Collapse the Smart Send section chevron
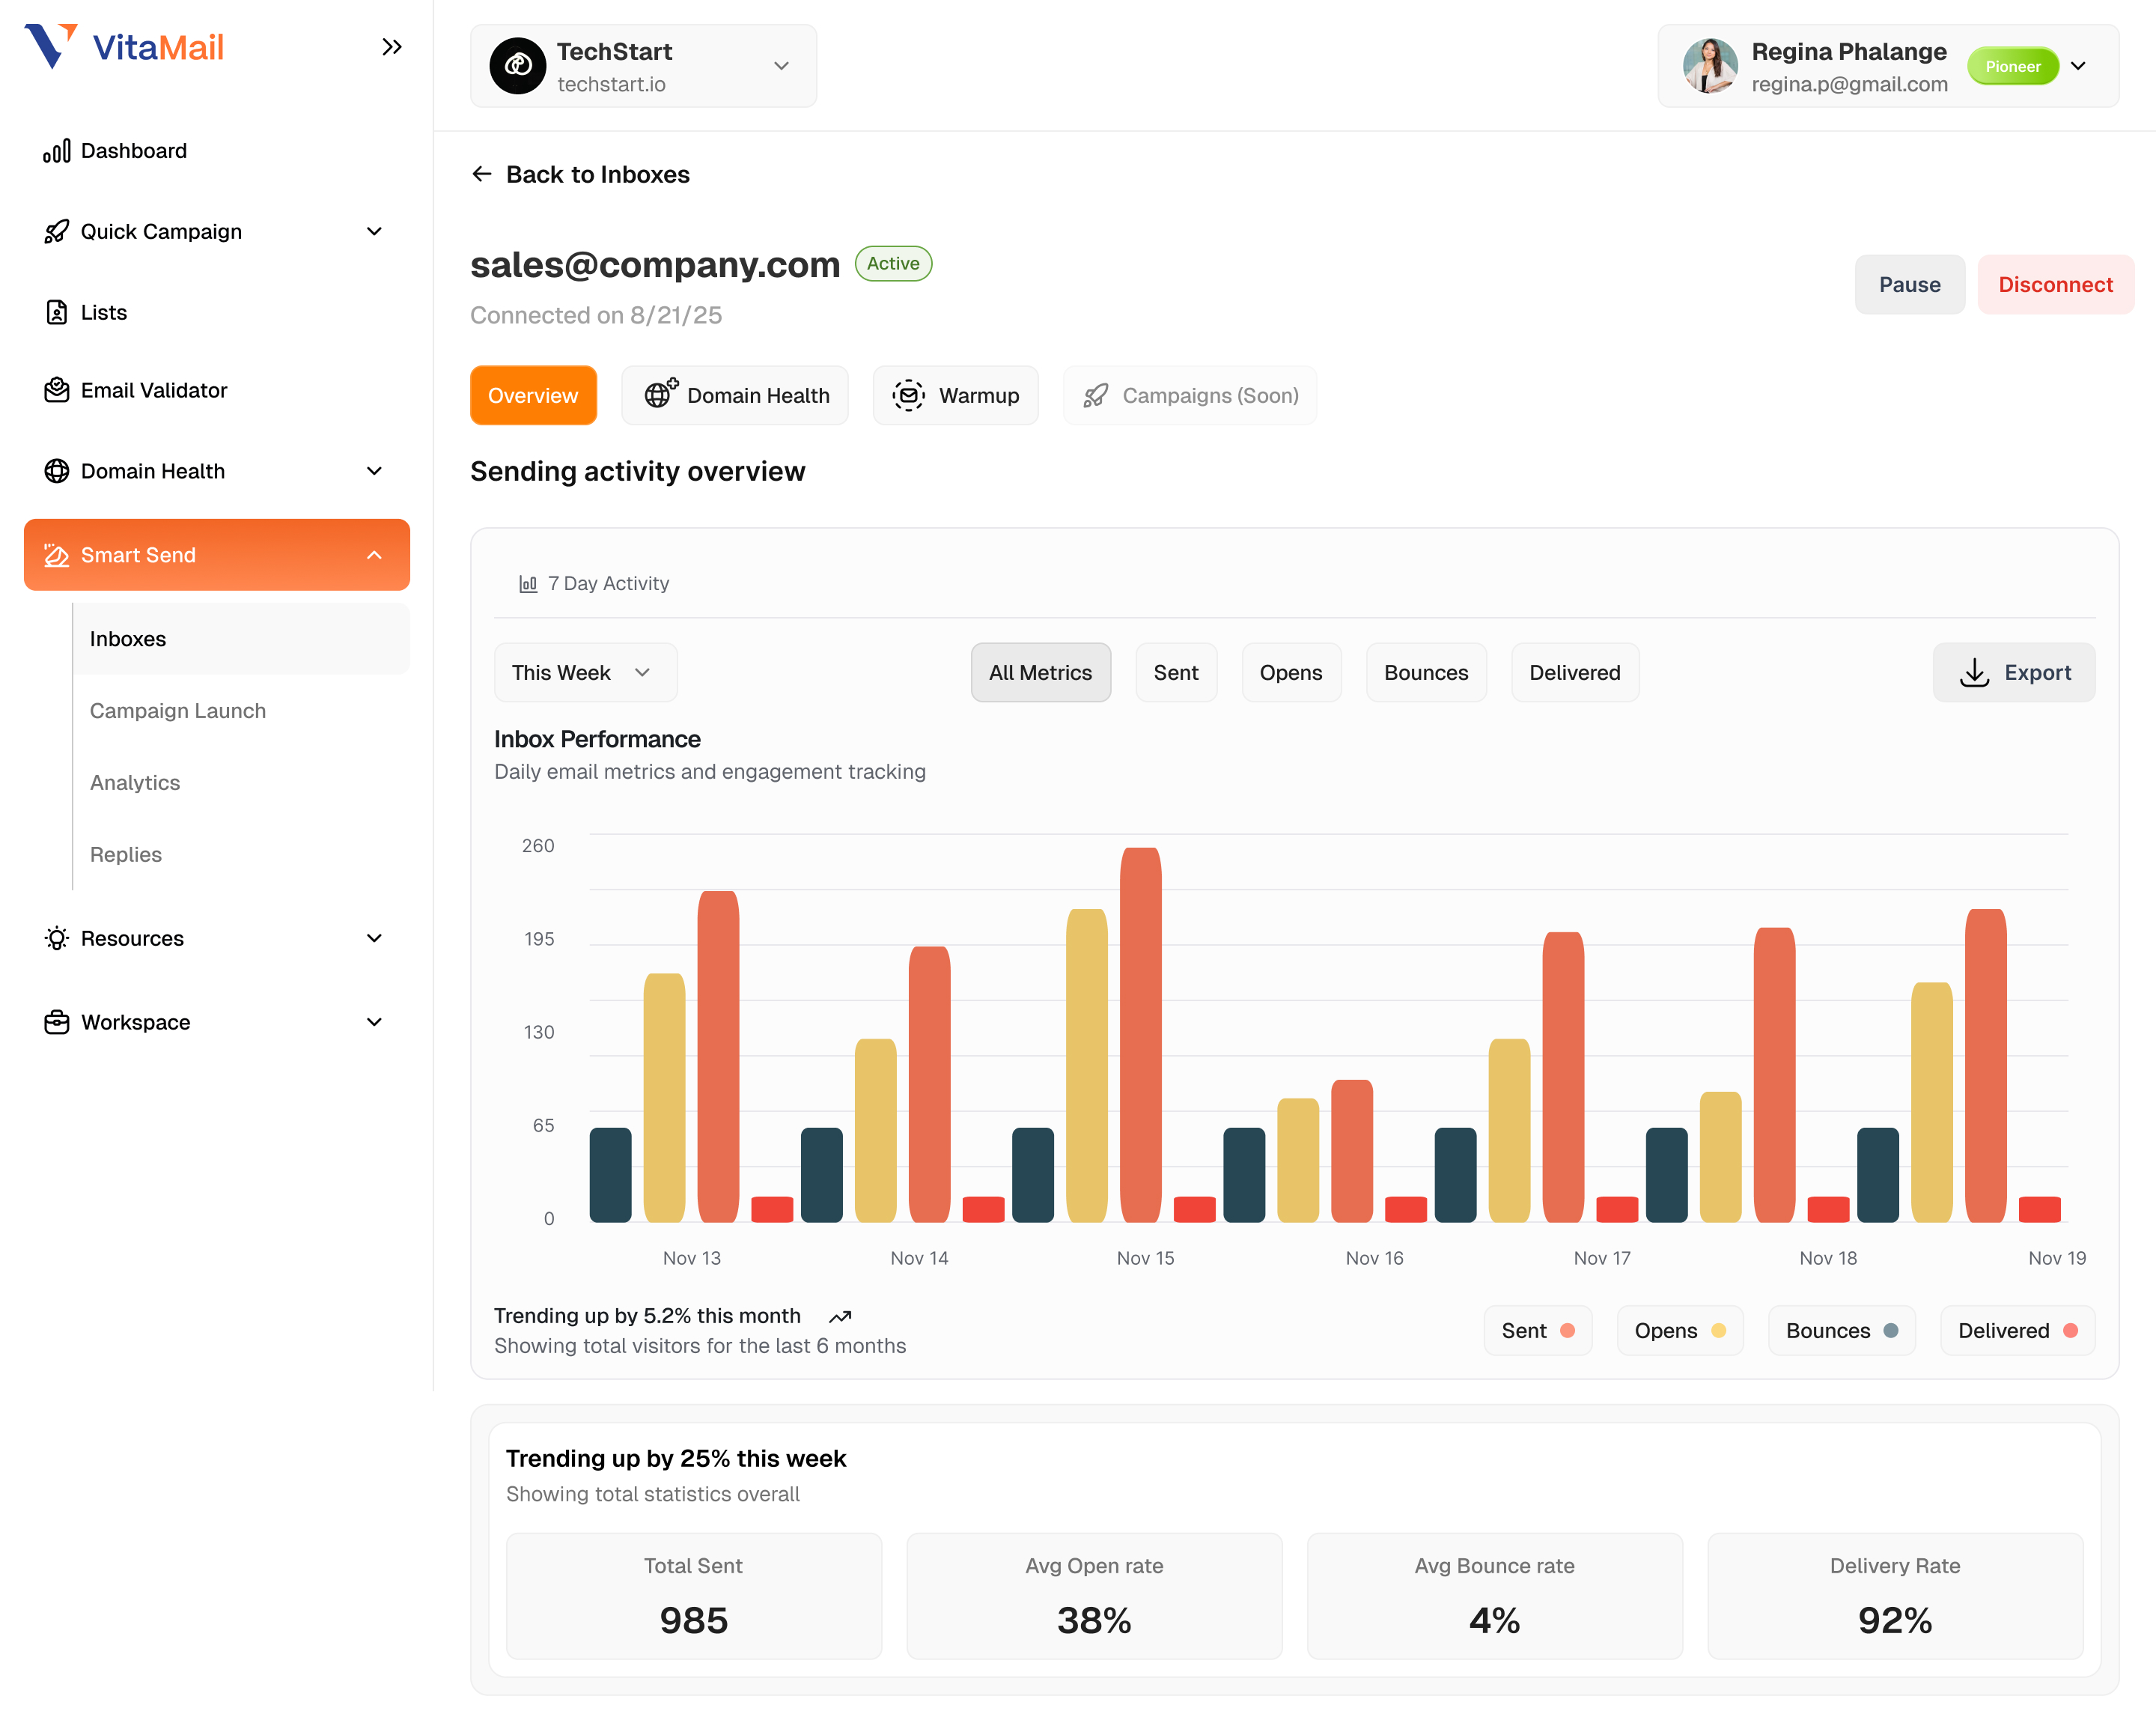The width and height of the screenshot is (2156, 1720). click(x=374, y=555)
